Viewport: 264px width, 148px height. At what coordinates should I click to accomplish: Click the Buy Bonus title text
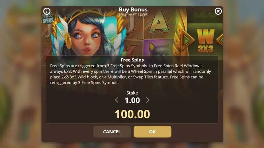coord(133,10)
